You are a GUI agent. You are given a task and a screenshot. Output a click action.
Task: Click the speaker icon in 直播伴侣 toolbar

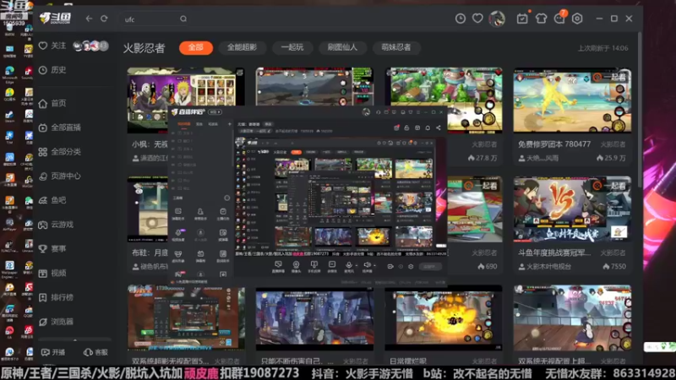tap(367, 265)
